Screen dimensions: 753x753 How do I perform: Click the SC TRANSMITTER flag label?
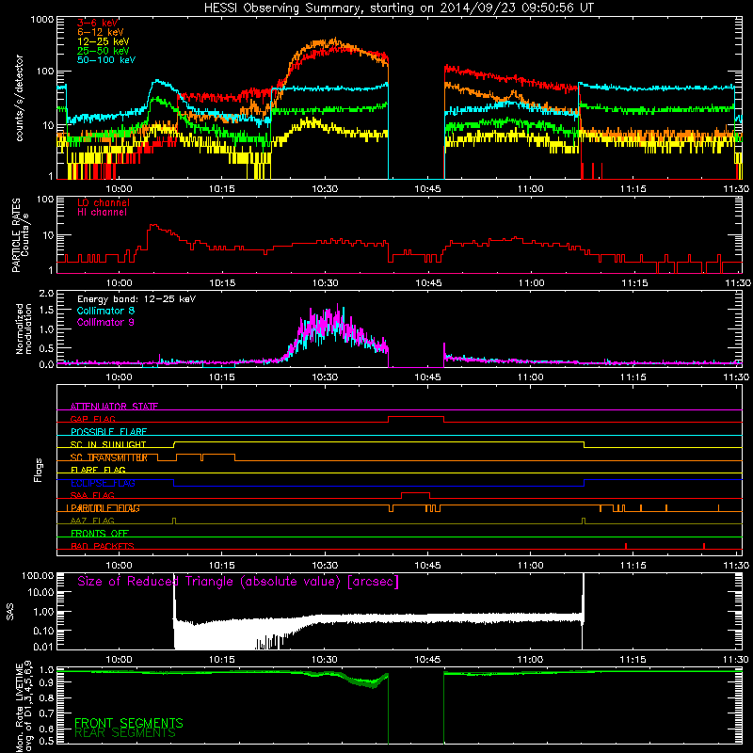click(x=109, y=457)
